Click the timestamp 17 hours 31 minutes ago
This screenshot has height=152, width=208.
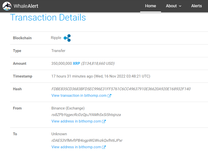(72, 76)
